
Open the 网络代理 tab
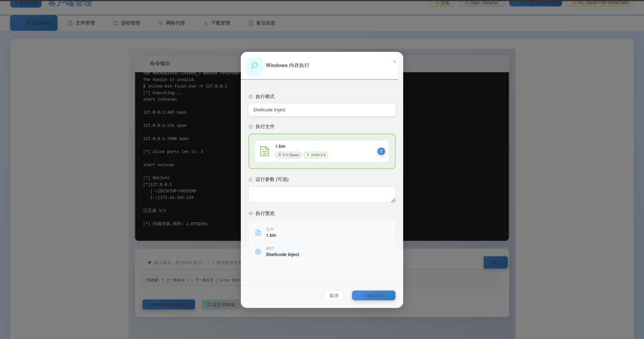(172, 23)
